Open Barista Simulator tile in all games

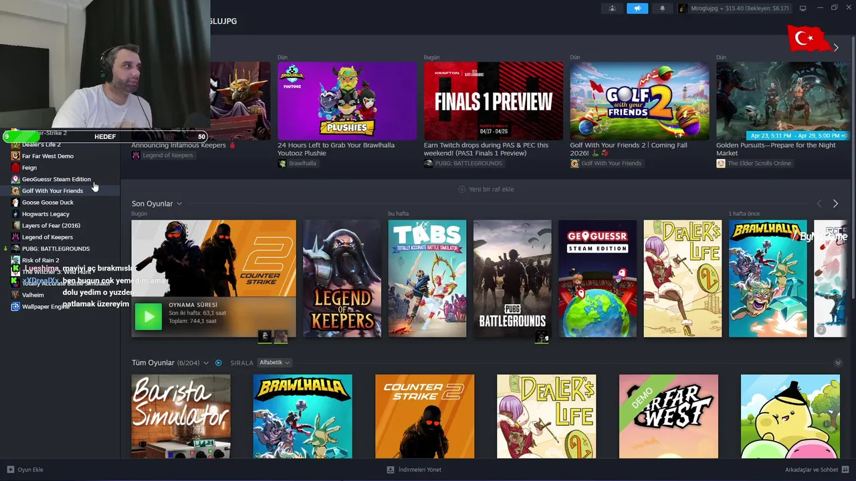[181, 416]
